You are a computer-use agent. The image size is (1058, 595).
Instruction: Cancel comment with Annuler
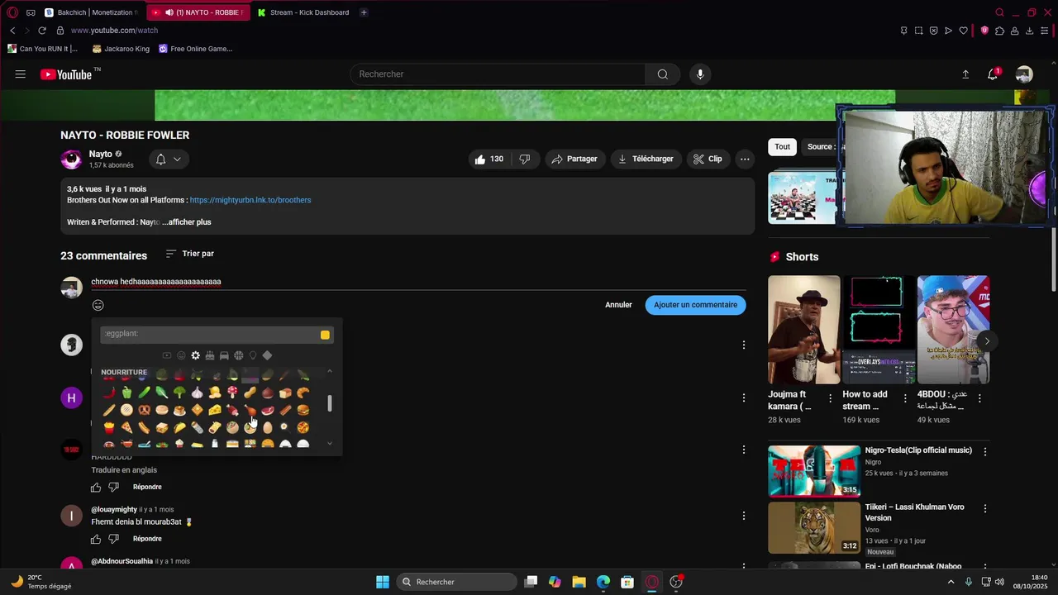pyautogui.click(x=618, y=305)
